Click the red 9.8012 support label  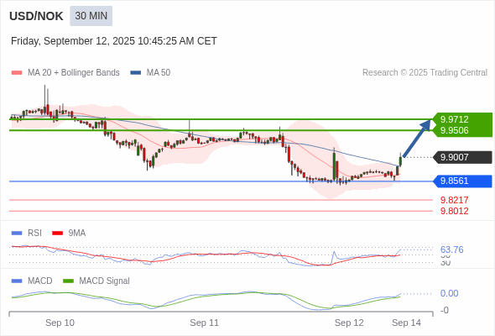[x=454, y=211]
